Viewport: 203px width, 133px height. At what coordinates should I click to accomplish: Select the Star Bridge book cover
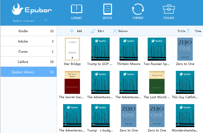pos(72,49)
